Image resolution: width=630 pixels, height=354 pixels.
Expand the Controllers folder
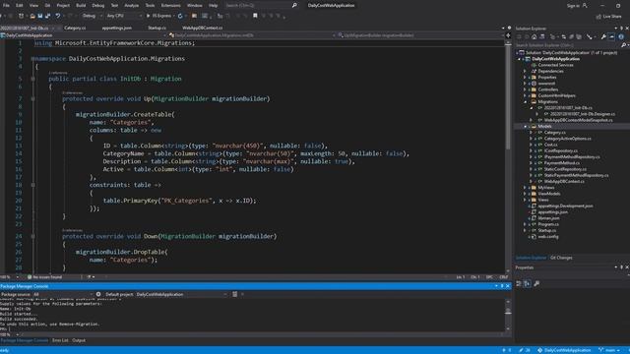coord(525,89)
